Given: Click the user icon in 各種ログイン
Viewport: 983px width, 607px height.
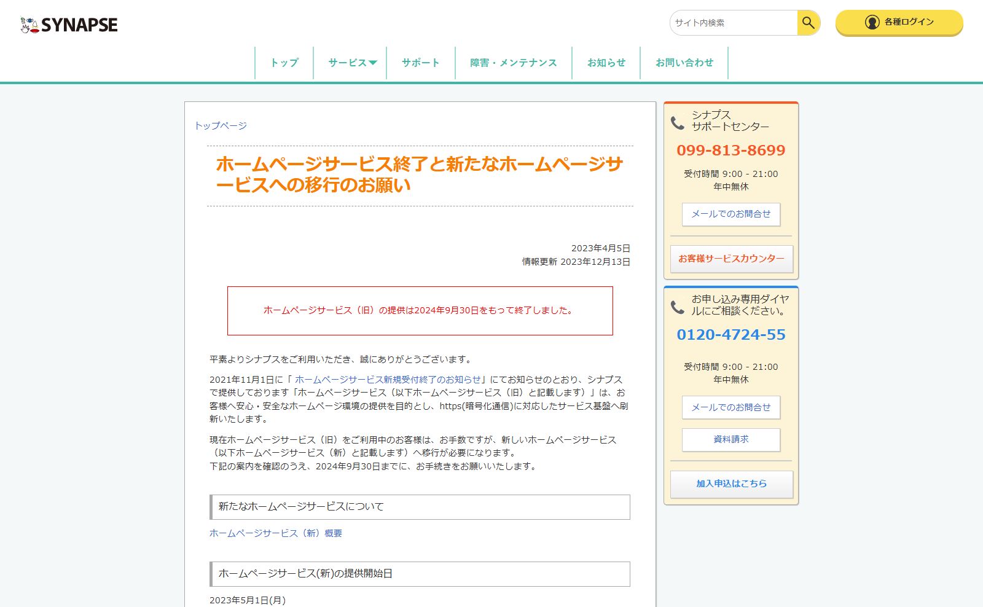Looking at the screenshot, I should (872, 22).
